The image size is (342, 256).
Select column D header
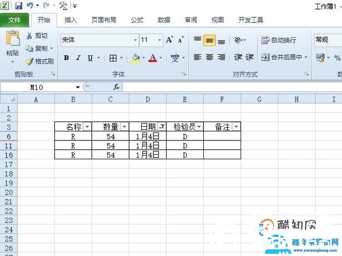click(x=148, y=99)
